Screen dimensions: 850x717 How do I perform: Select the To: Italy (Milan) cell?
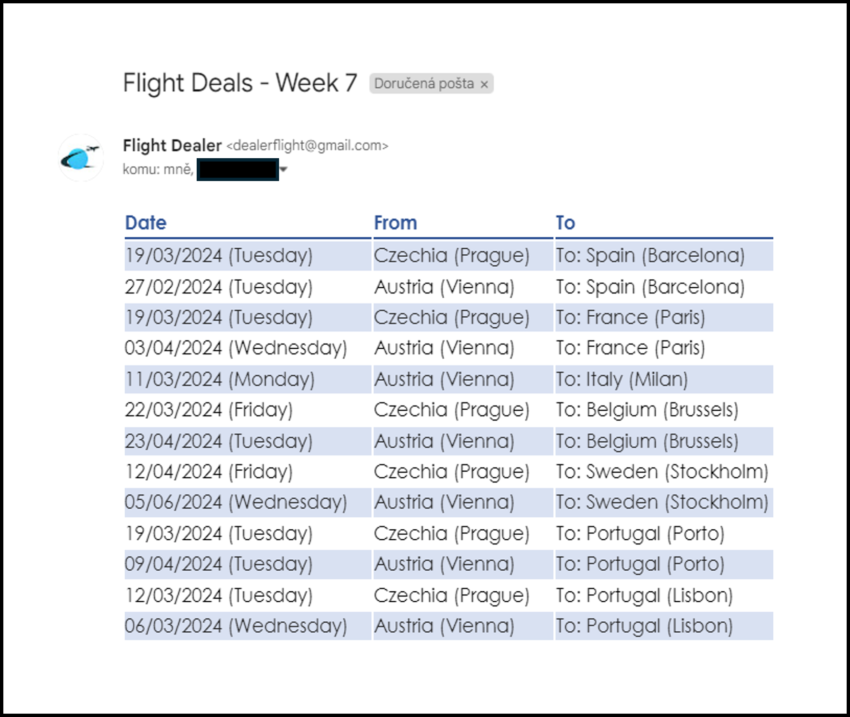click(x=664, y=379)
